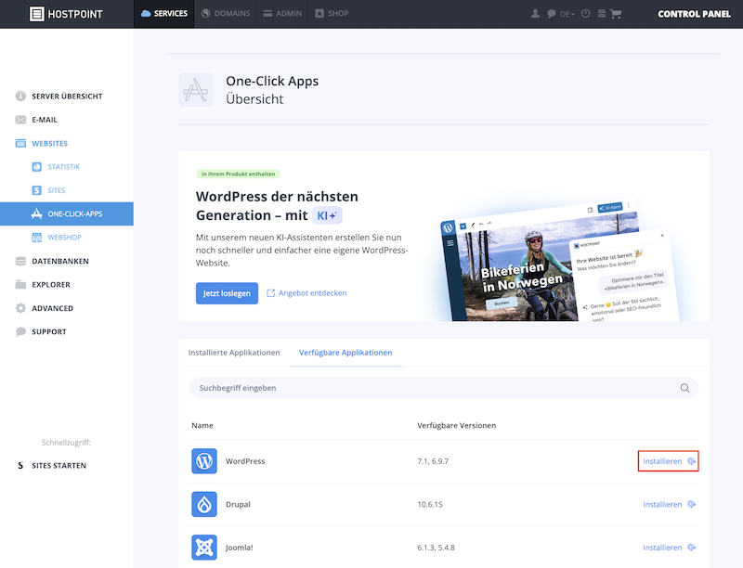Open Webshop under Websites
The height and width of the screenshot is (568, 743).
pos(66,238)
